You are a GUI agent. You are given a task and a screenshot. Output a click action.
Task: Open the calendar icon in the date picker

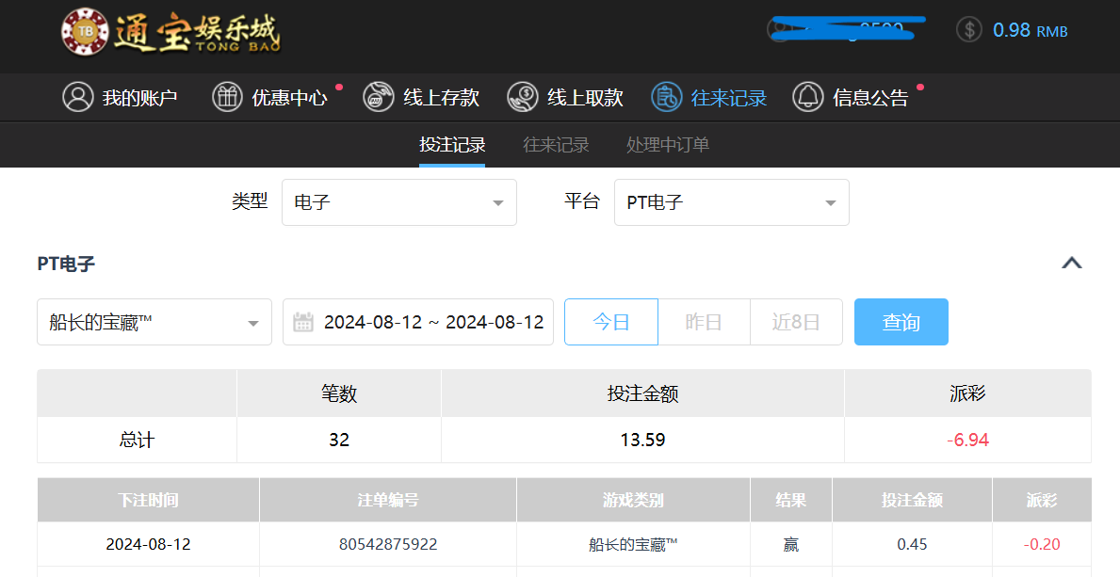pos(303,322)
